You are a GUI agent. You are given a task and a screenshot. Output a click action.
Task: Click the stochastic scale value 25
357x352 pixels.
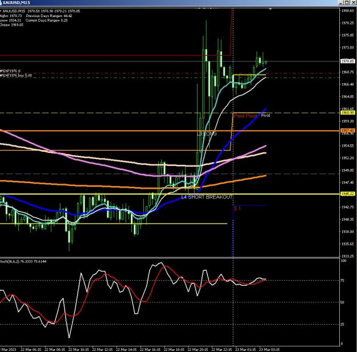click(x=342, y=325)
